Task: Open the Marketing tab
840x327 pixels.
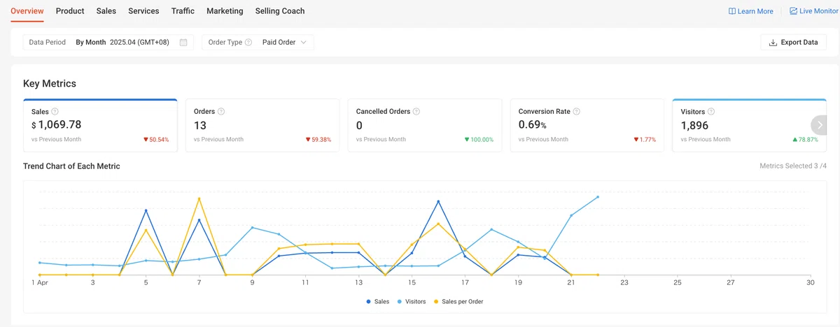Action: pos(225,11)
